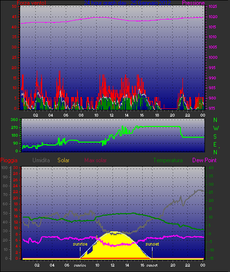Select the yellow 'Solar' legend label
230x272 pixels.
point(63,160)
